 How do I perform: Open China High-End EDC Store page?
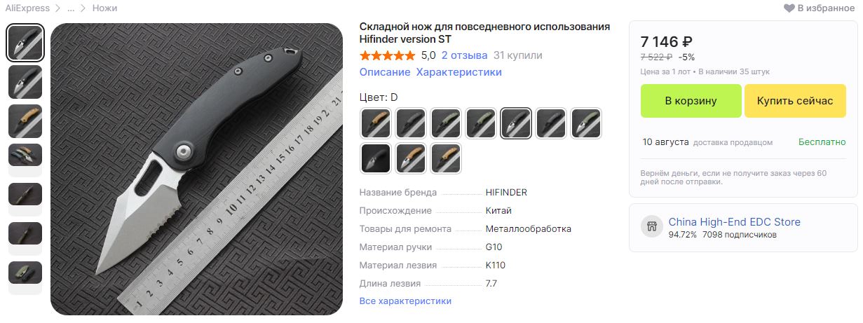(735, 222)
